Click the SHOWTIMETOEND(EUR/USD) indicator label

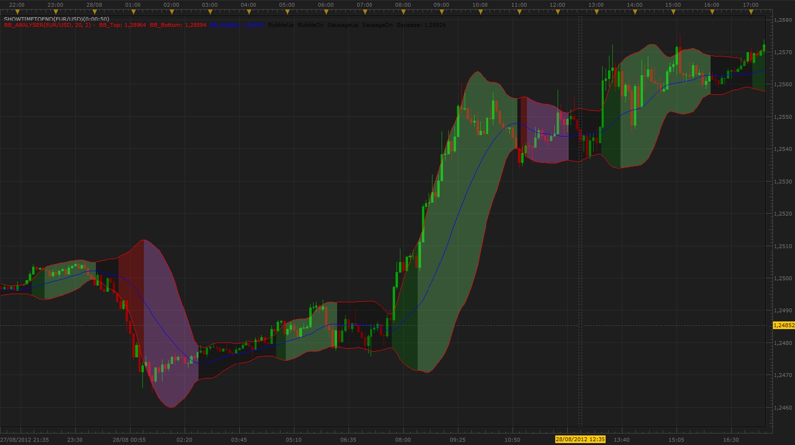pyautogui.click(x=57, y=19)
